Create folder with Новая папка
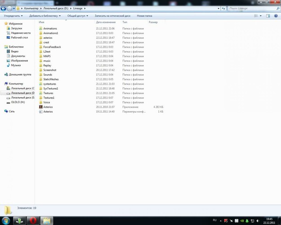 pyautogui.click(x=144, y=16)
